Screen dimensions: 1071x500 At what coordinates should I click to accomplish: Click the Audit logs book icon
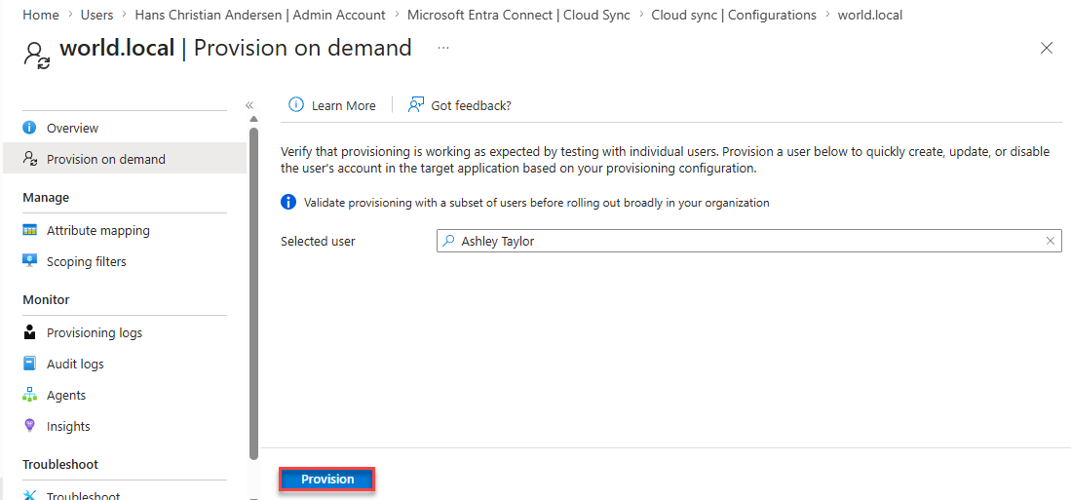click(29, 364)
